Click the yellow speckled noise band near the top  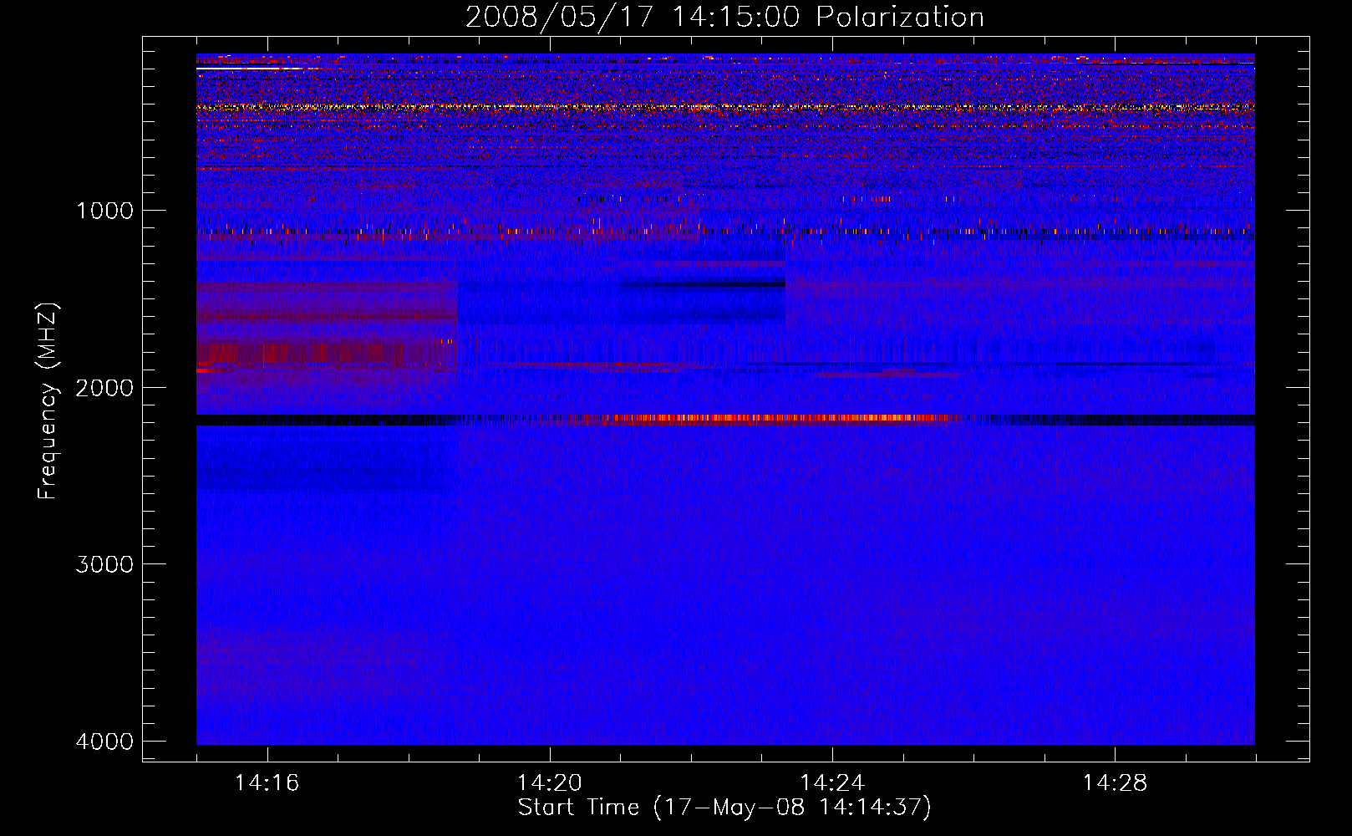(725, 107)
